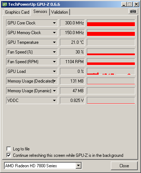The width and height of the screenshot is (141, 173).
Task: Click the 21.0 °C temperature value field
Action: point(72,42)
